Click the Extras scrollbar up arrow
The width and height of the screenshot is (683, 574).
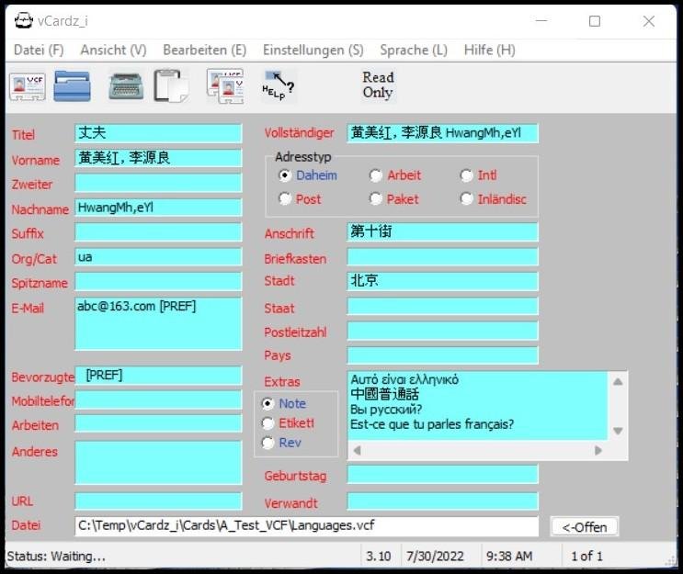618,382
